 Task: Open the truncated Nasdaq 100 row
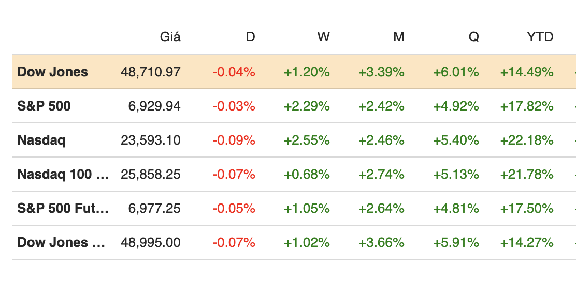pyautogui.click(x=63, y=174)
